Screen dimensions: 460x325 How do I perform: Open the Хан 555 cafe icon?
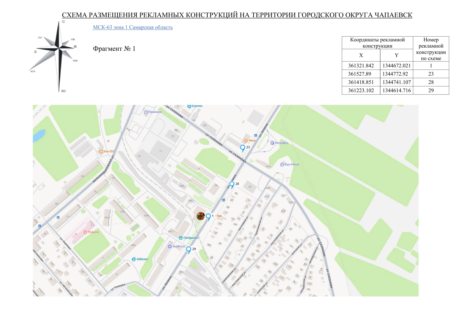pos(101,151)
